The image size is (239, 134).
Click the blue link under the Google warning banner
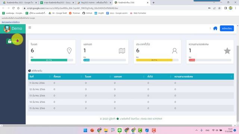point(11,22)
